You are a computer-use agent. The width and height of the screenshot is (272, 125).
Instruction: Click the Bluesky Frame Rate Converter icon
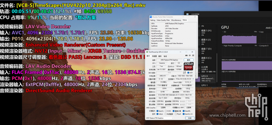pos(150,17)
